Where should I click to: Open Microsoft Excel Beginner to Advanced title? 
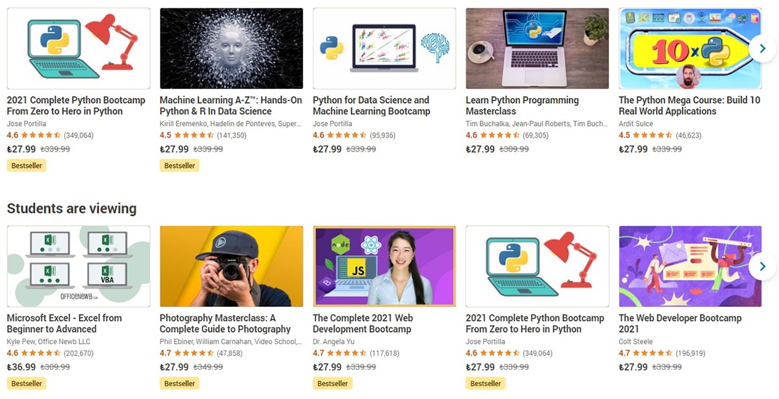point(64,324)
